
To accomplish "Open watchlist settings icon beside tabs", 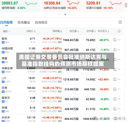I will pyautogui.click(x=120, y=22).
